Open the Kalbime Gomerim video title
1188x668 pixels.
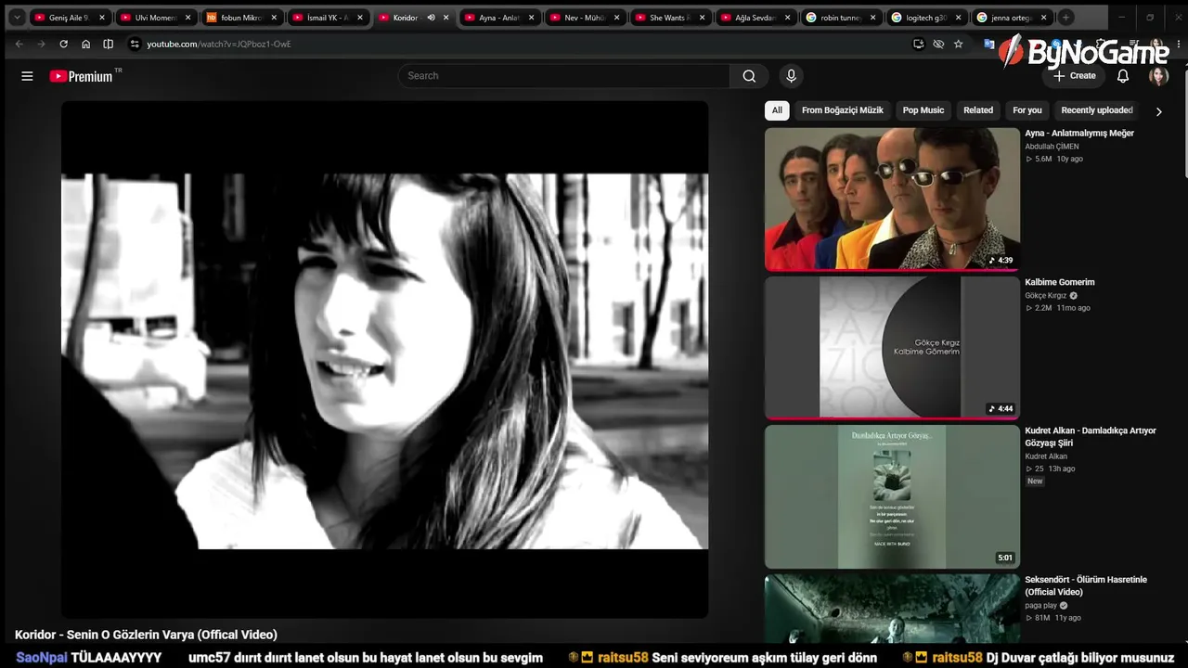pos(1060,282)
